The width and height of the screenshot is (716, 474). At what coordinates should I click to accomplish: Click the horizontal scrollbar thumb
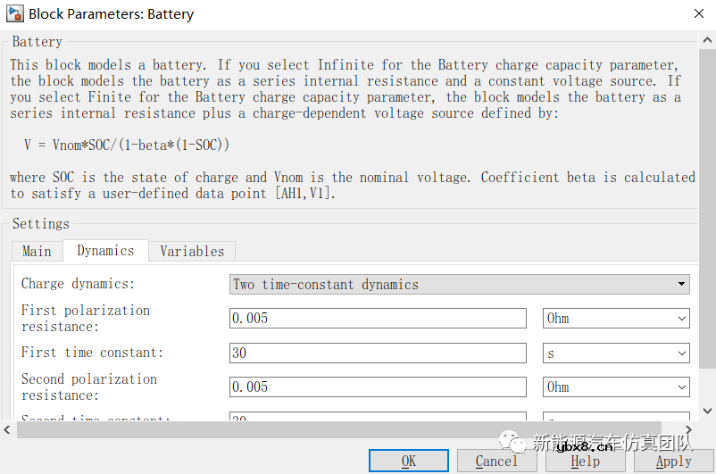339,429
